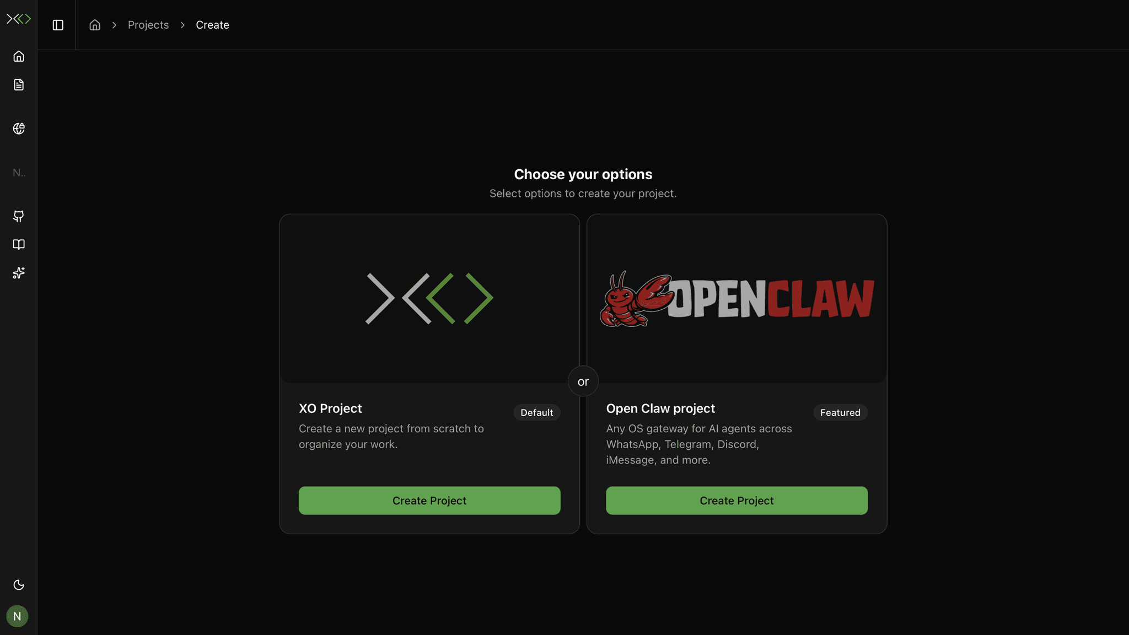Select the AI sparkles icon
The height and width of the screenshot is (635, 1129).
(18, 273)
